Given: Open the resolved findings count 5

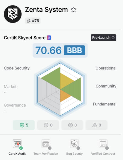Looking at the screenshot, I should (24, 125).
